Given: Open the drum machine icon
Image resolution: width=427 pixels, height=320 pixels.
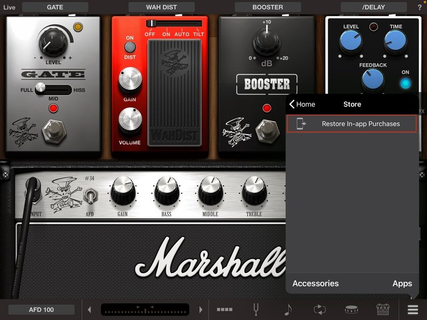Looking at the screenshot, I should coord(351,309).
